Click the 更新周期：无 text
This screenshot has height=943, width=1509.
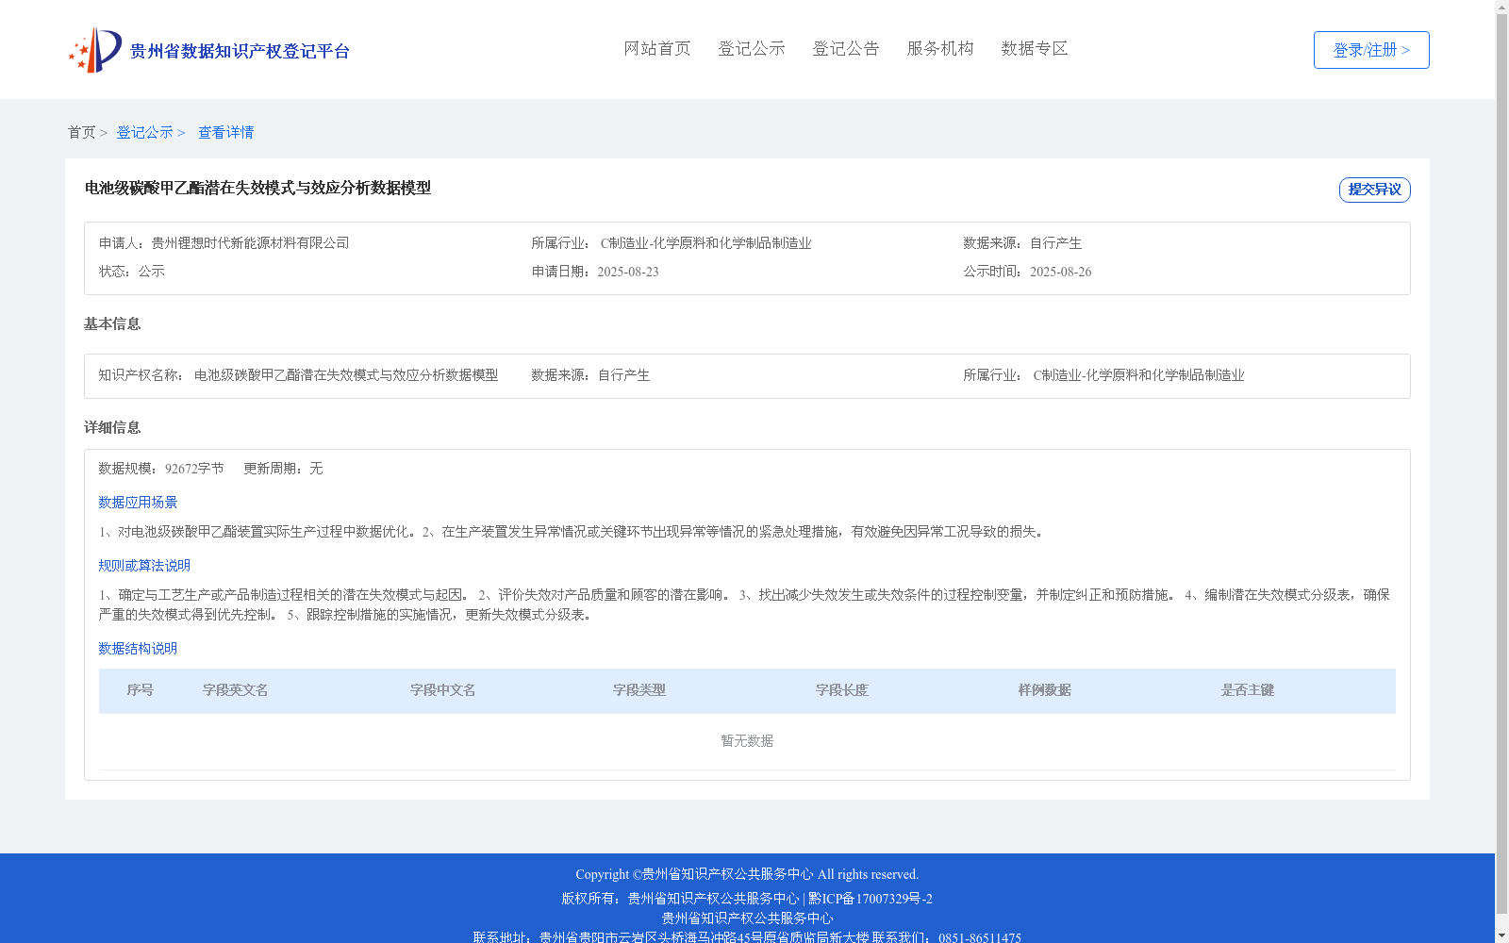(x=283, y=469)
